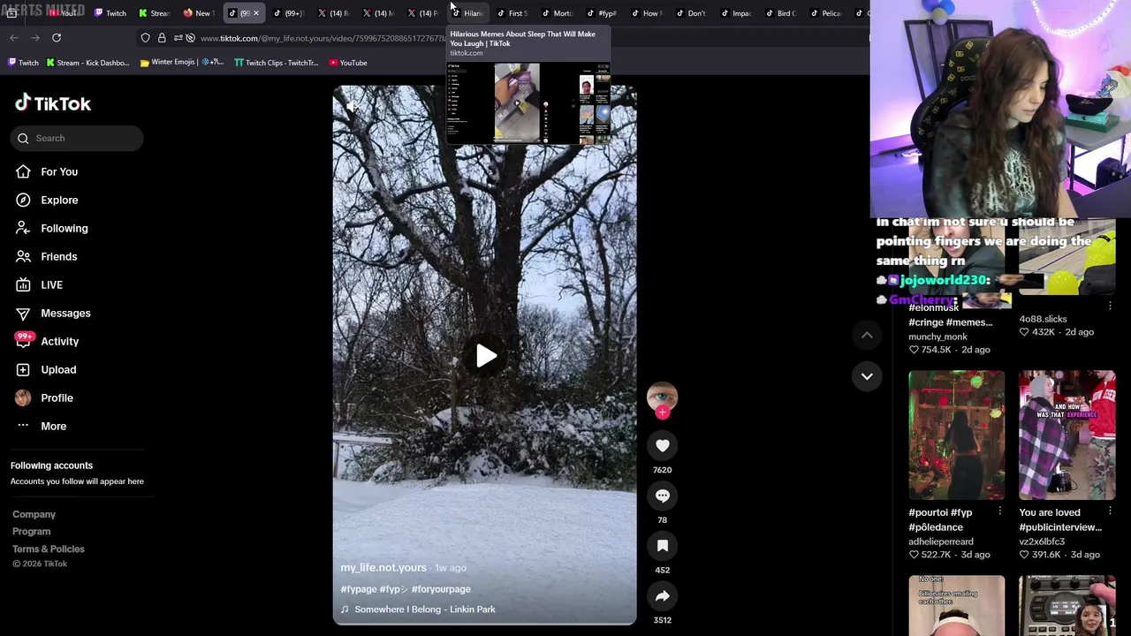The height and width of the screenshot is (636, 1131).
Task: Share the video with the arrow icon
Action: click(662, 596)
